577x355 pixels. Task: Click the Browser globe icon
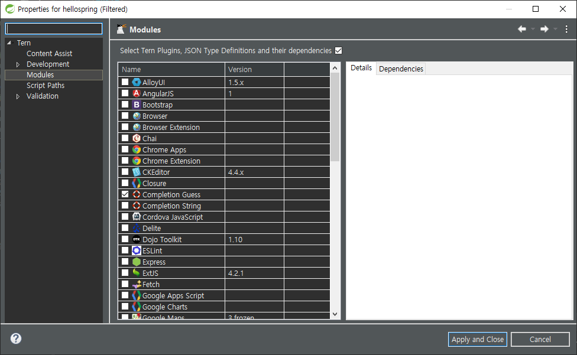point(137,116)
